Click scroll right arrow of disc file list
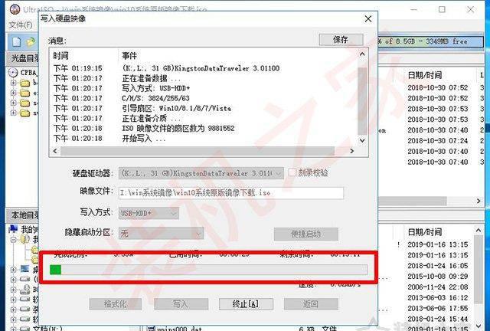490x331 pixels. [479, 201]
